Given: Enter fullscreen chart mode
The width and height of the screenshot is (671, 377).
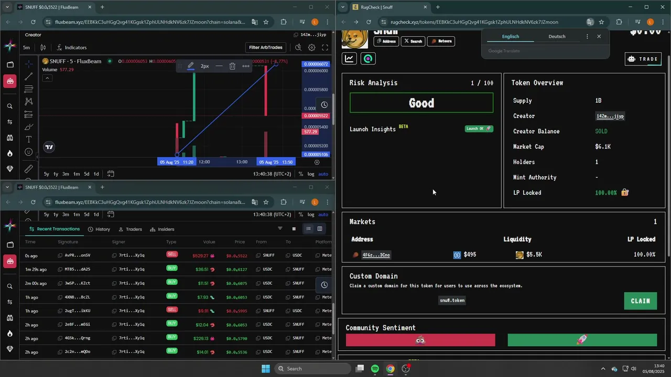Looking at the screenshot, I should (325, 48).
